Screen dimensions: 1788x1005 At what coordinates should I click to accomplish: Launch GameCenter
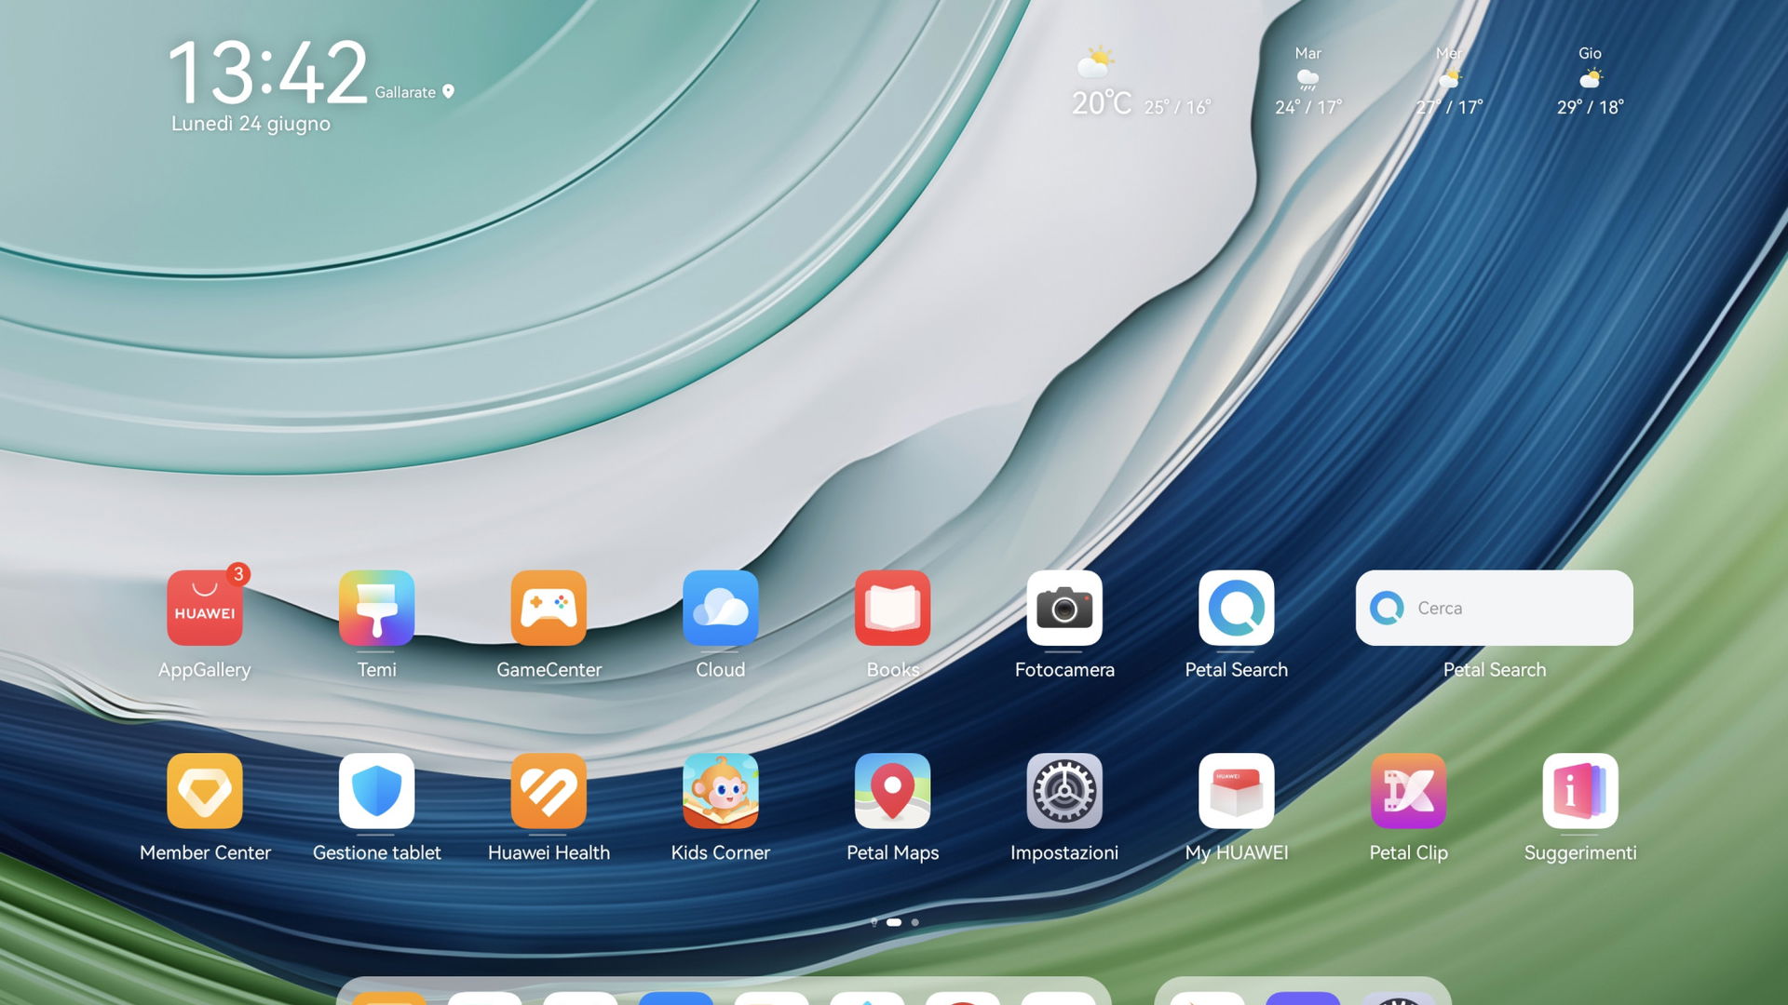point(549,608)
